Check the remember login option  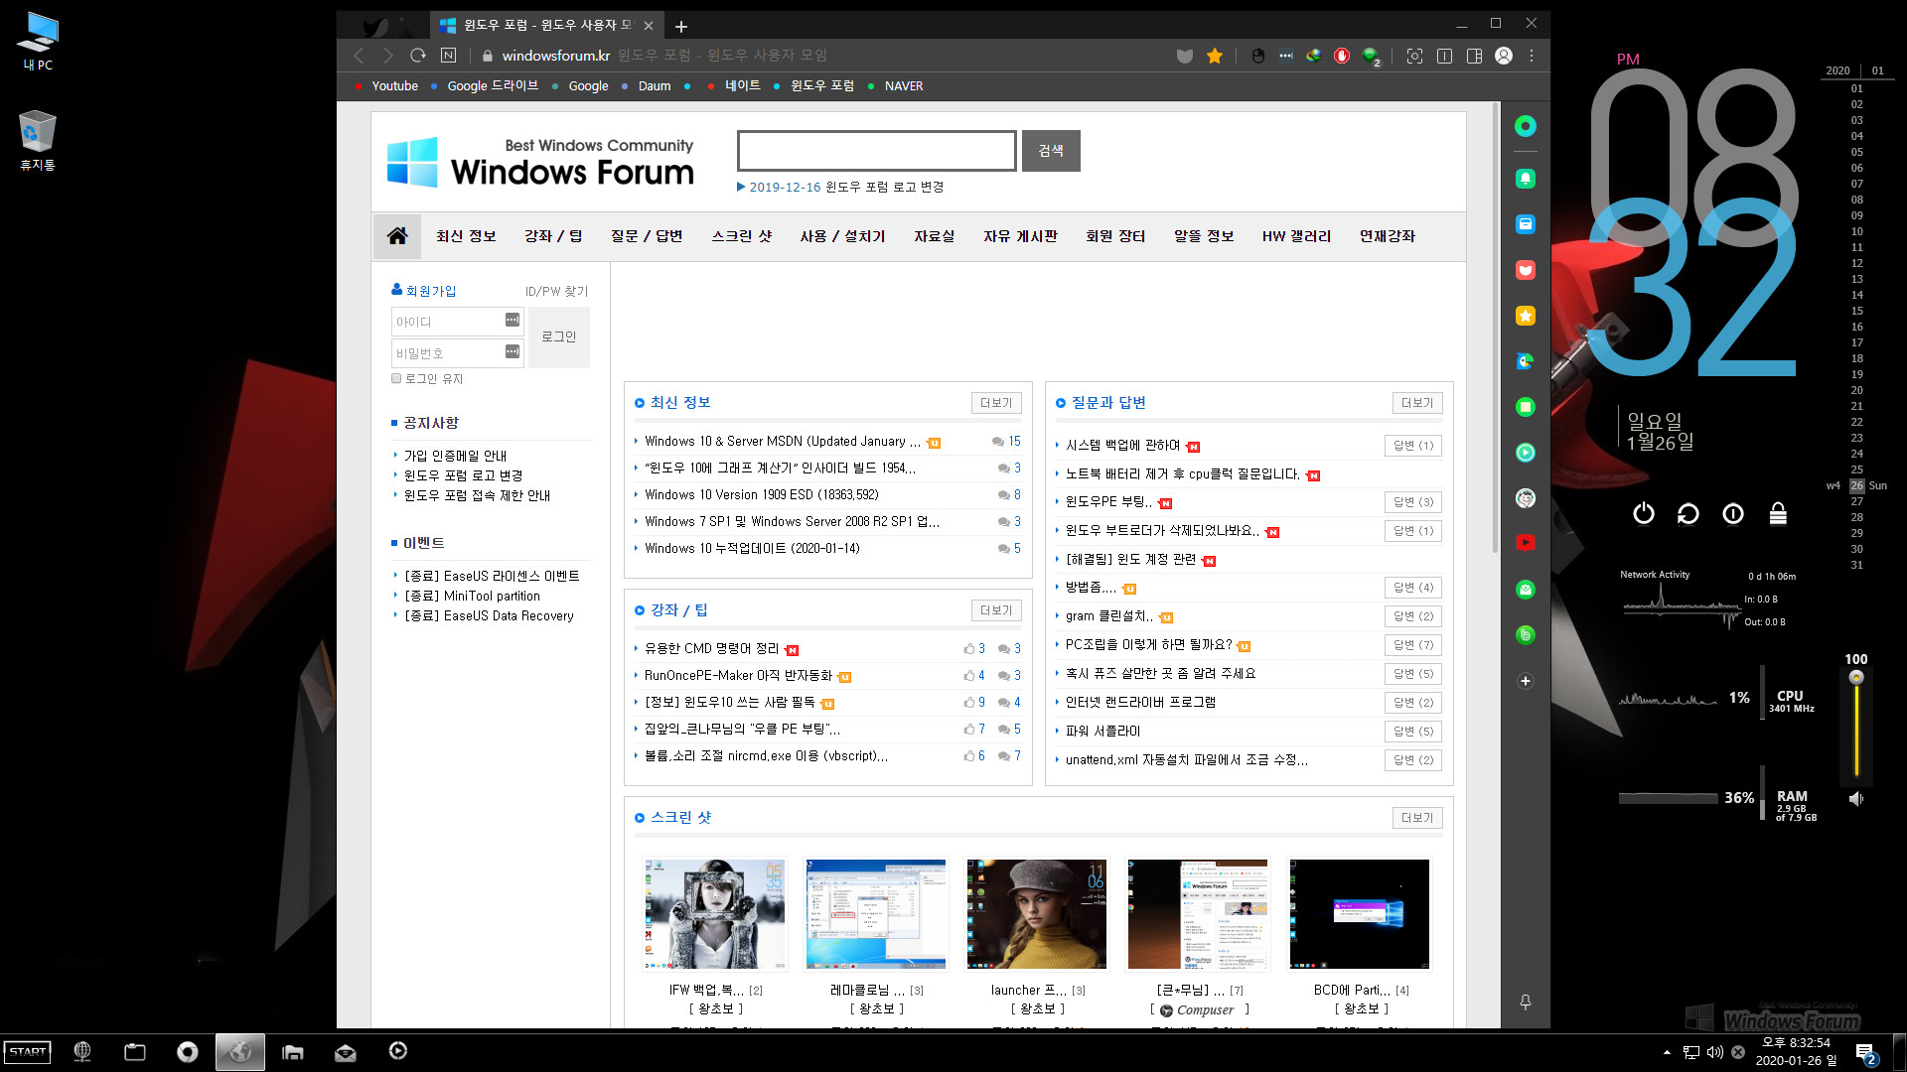tap(397, 378)
